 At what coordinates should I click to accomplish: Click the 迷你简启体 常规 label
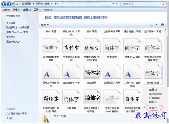pos(152,31)
